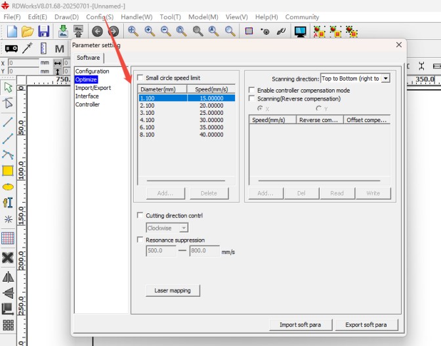Click the array grid icon in left toolbar
Screen dimensions: 441x346
tap(8, 325)
